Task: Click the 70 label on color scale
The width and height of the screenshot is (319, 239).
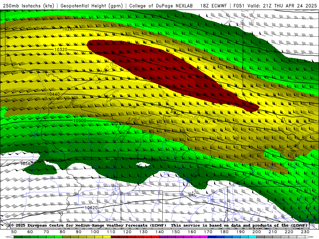Action: (x=46, y=232)
